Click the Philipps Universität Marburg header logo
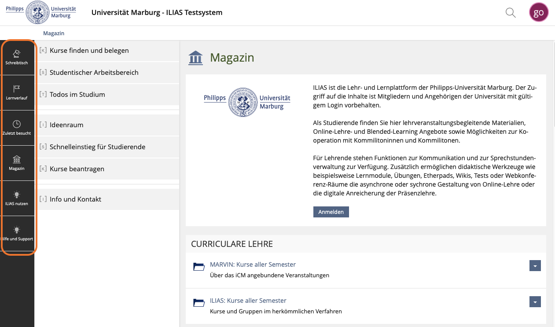This screenshot has height=327, width=555. 41,12
